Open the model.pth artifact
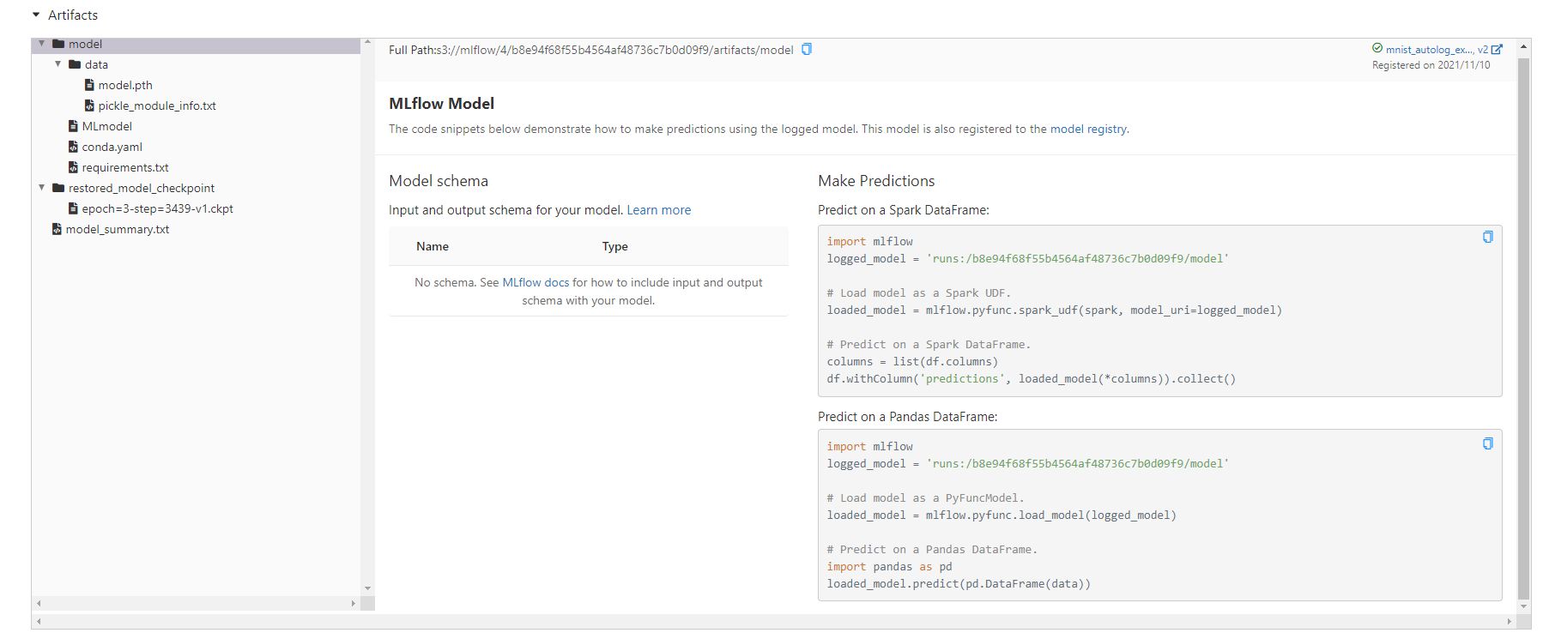Image resolution: width=1543 pixels, height=633 pixels. (125, 85)
